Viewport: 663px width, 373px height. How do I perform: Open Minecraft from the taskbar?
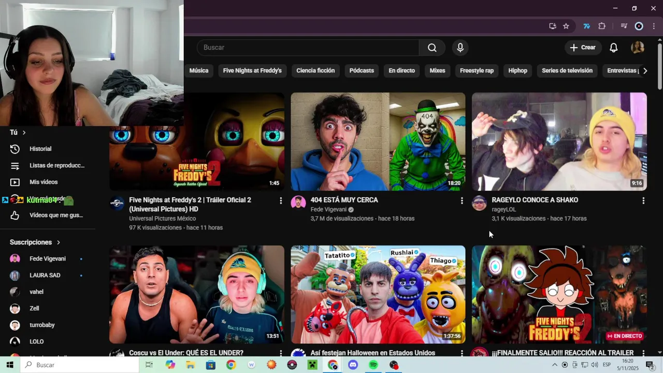tap(312, 365)
